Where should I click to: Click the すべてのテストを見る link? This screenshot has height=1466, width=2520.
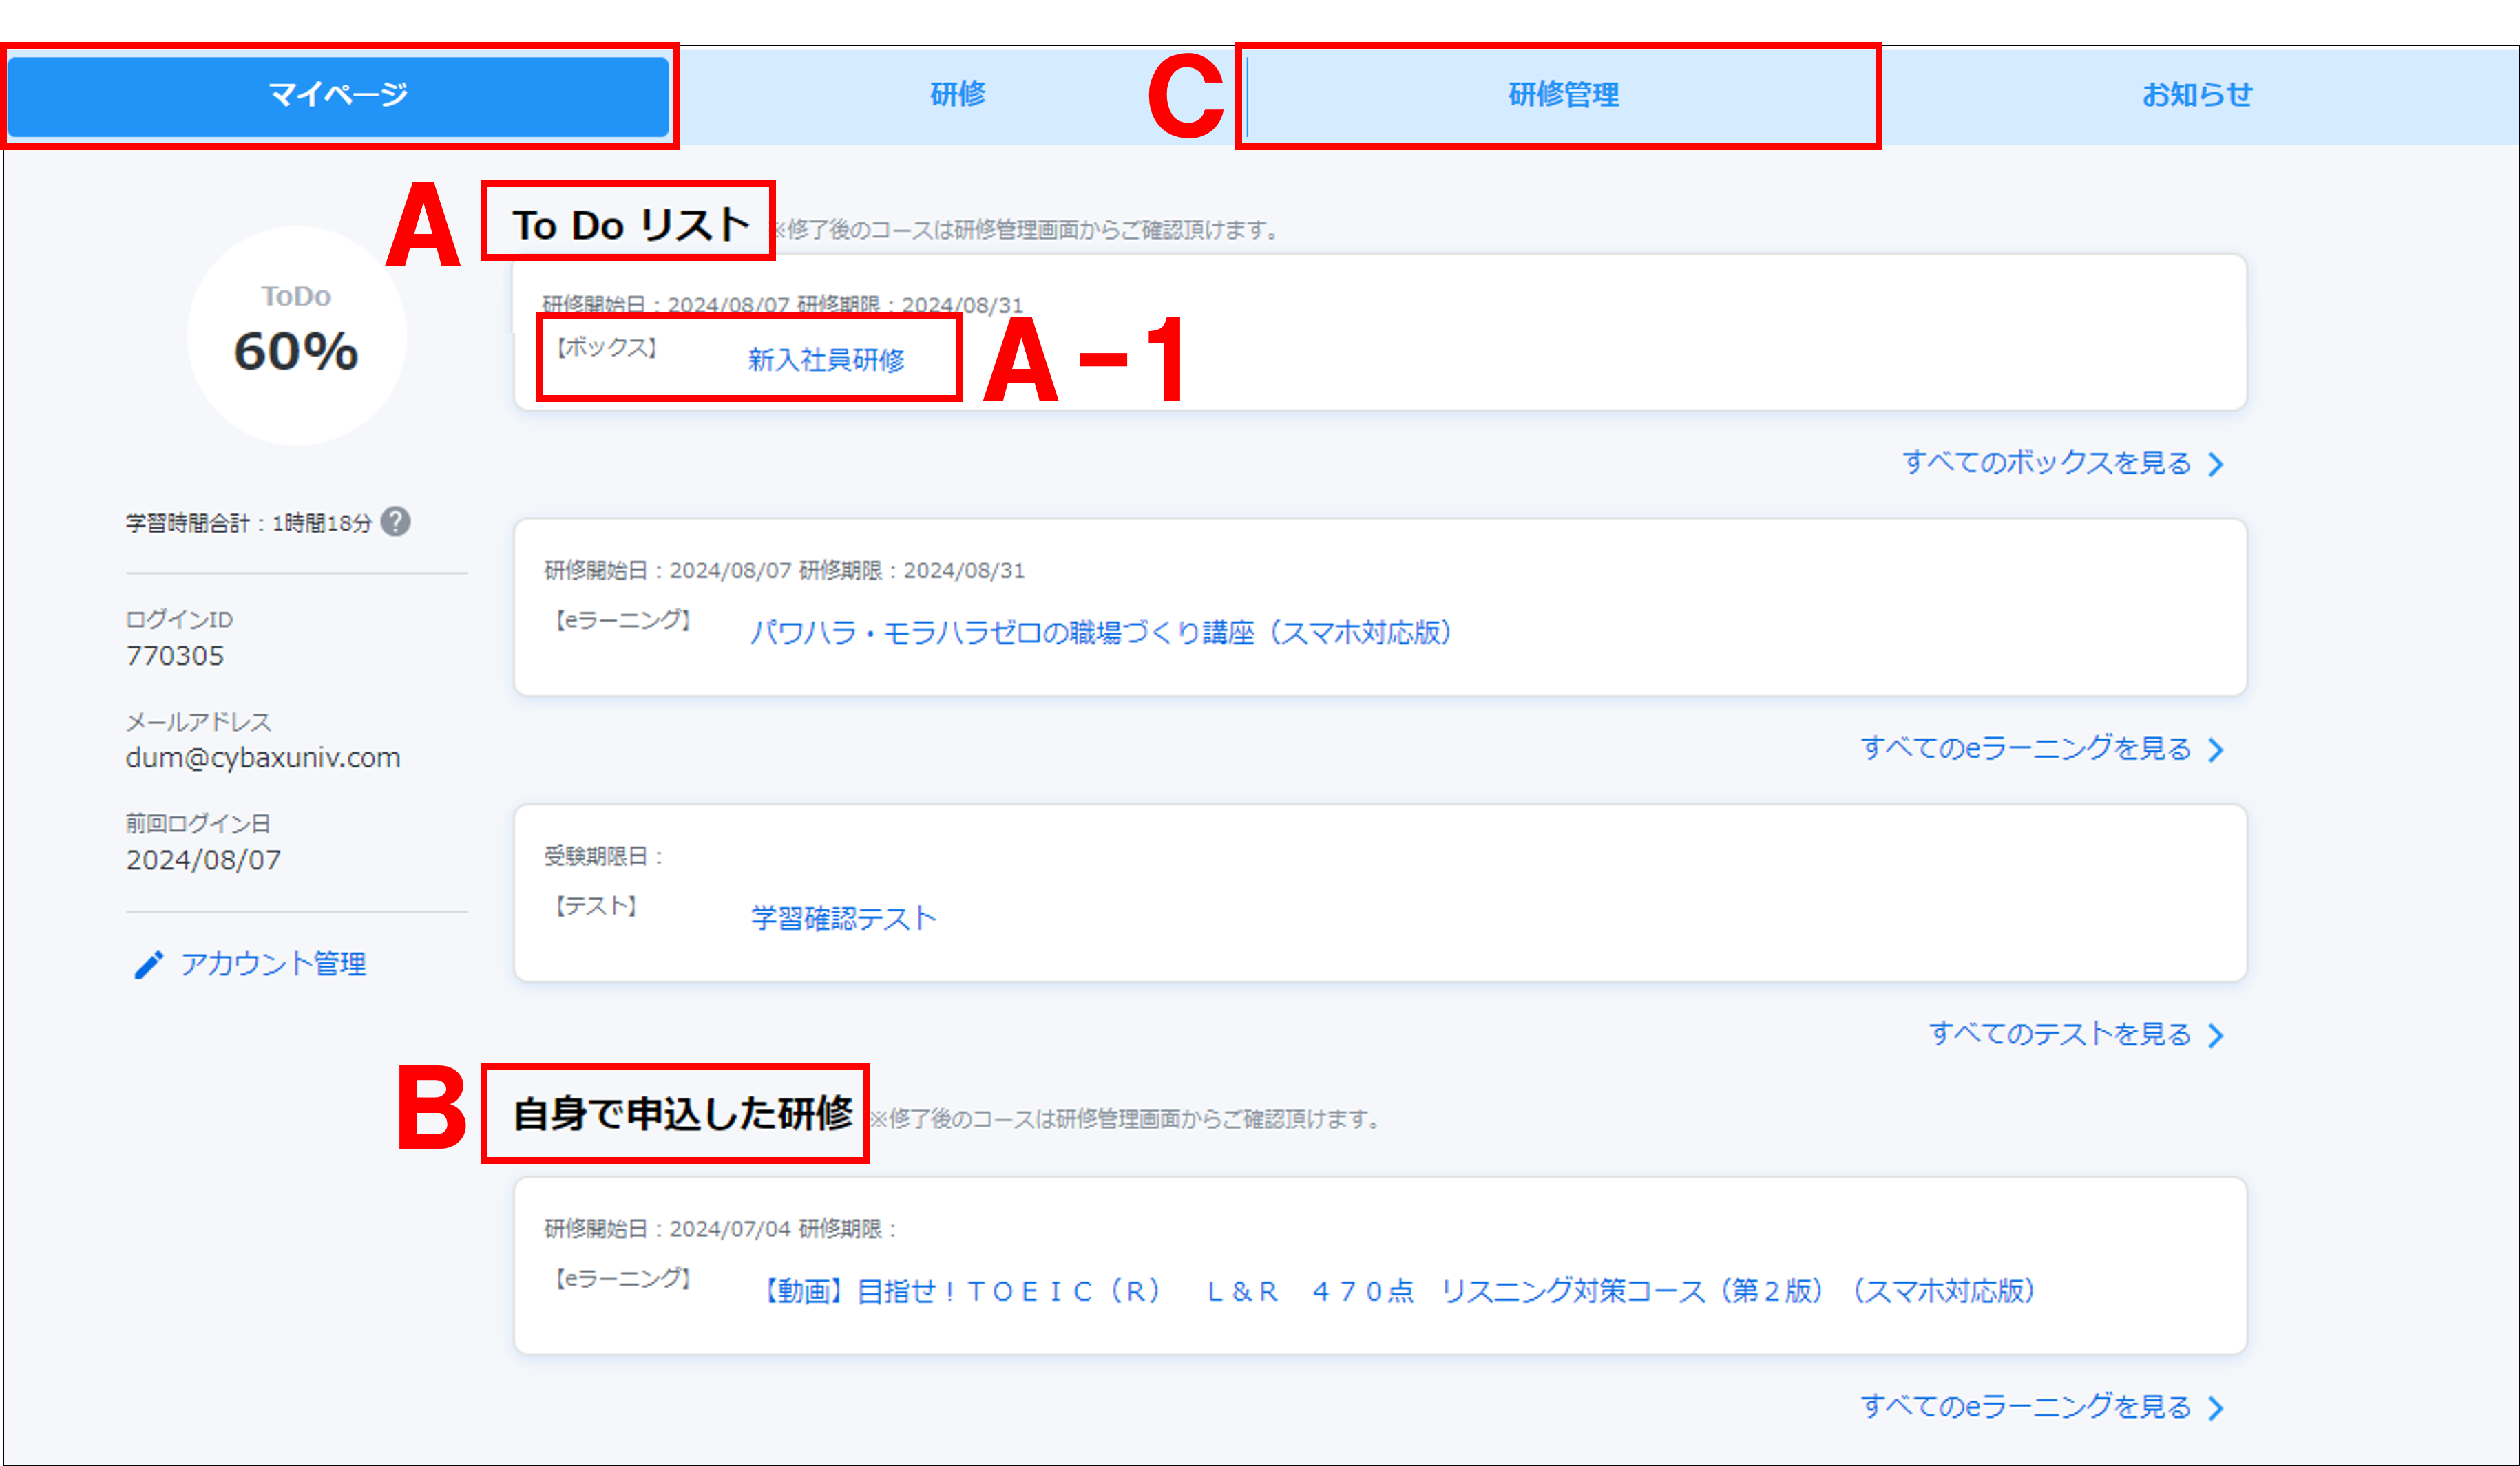tap(2060, 1034)
